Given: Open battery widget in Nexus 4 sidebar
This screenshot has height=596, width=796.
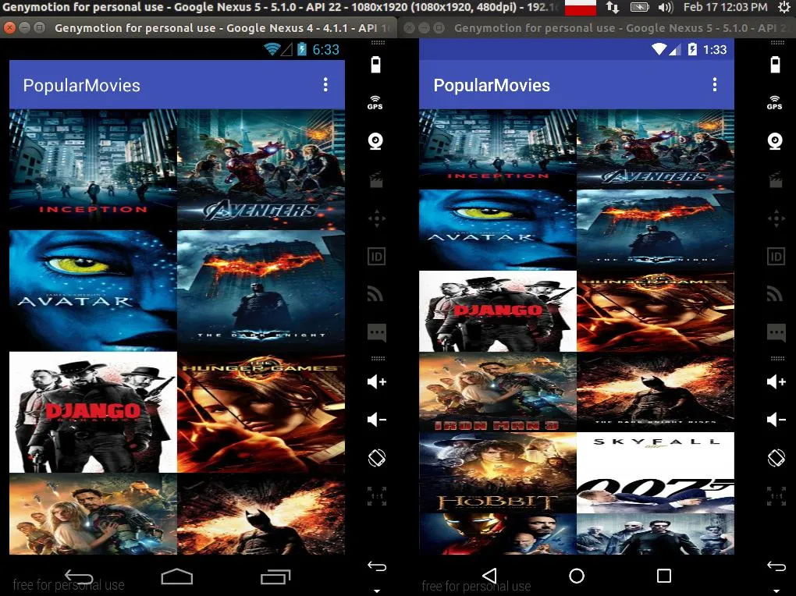Looking at the screenshot, I should (375, 65).
